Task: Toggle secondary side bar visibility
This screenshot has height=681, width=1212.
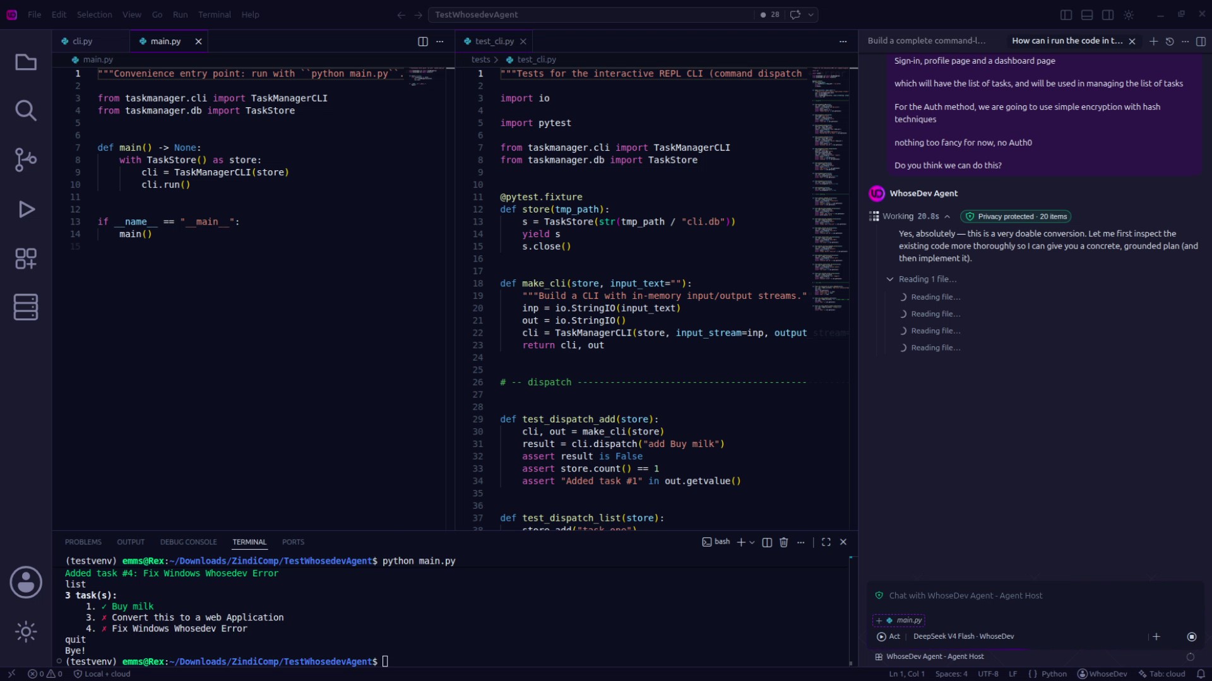Action: click(x=1108, y=15)
